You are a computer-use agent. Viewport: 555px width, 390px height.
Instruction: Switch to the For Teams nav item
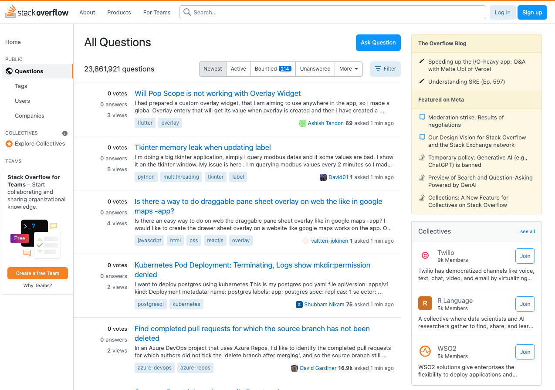156,12
